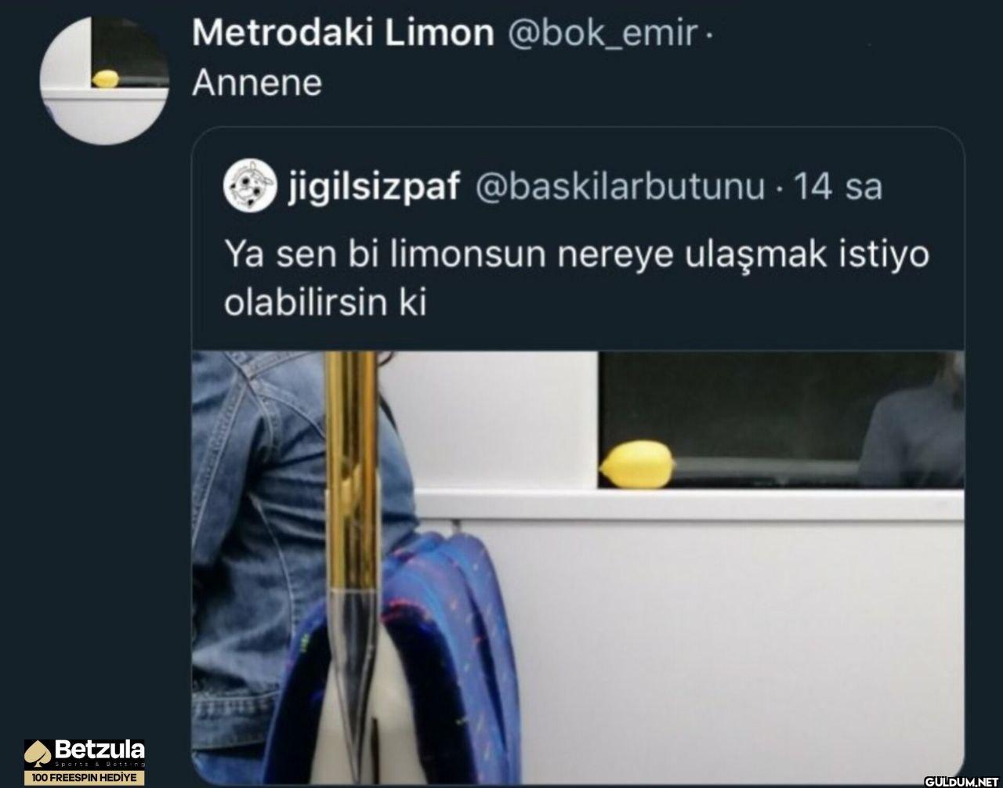This screenshot has height=788, width=1003.
Task: Click the second line olabilirsin ki
Action: click(325, 304)
